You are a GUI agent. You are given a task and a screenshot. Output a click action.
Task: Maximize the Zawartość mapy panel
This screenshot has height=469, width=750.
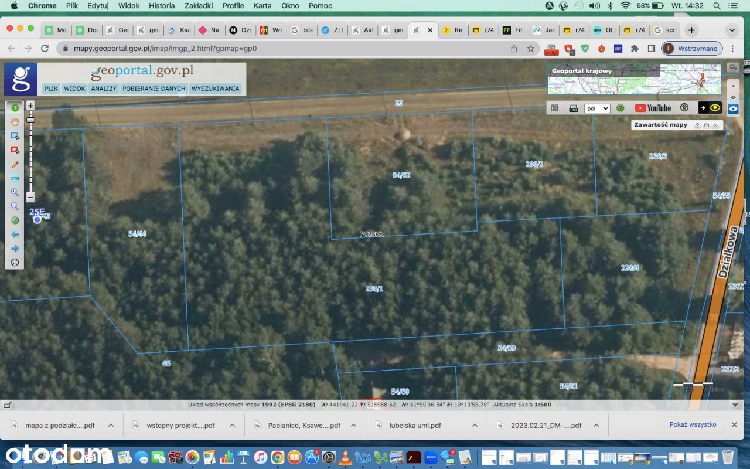tap(706, 125)
